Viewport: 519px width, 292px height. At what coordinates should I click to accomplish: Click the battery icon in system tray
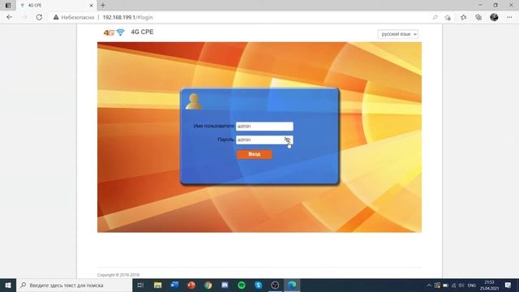coord(445,285)
